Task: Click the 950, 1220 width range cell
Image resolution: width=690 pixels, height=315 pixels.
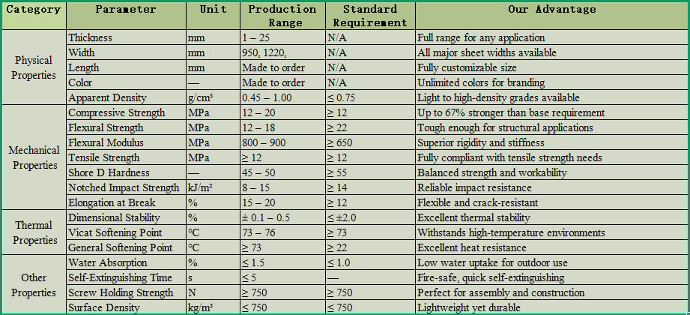Action: pyautogui.click(x=282, y=52)
